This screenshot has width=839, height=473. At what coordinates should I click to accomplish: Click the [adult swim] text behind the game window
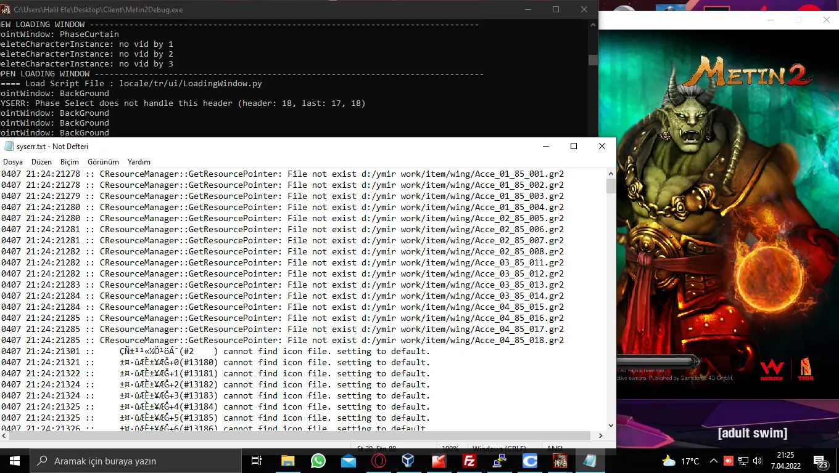(752, 433)
